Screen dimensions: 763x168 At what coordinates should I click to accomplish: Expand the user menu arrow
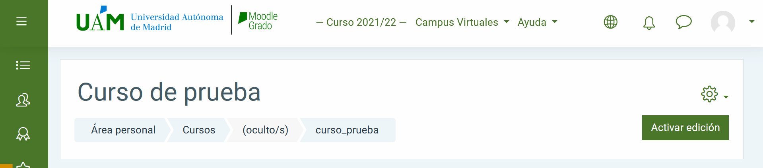pos(751,21)
